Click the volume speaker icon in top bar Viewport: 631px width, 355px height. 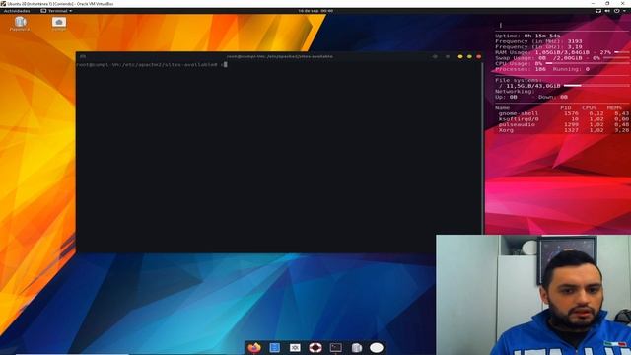[x=607, y=11]
